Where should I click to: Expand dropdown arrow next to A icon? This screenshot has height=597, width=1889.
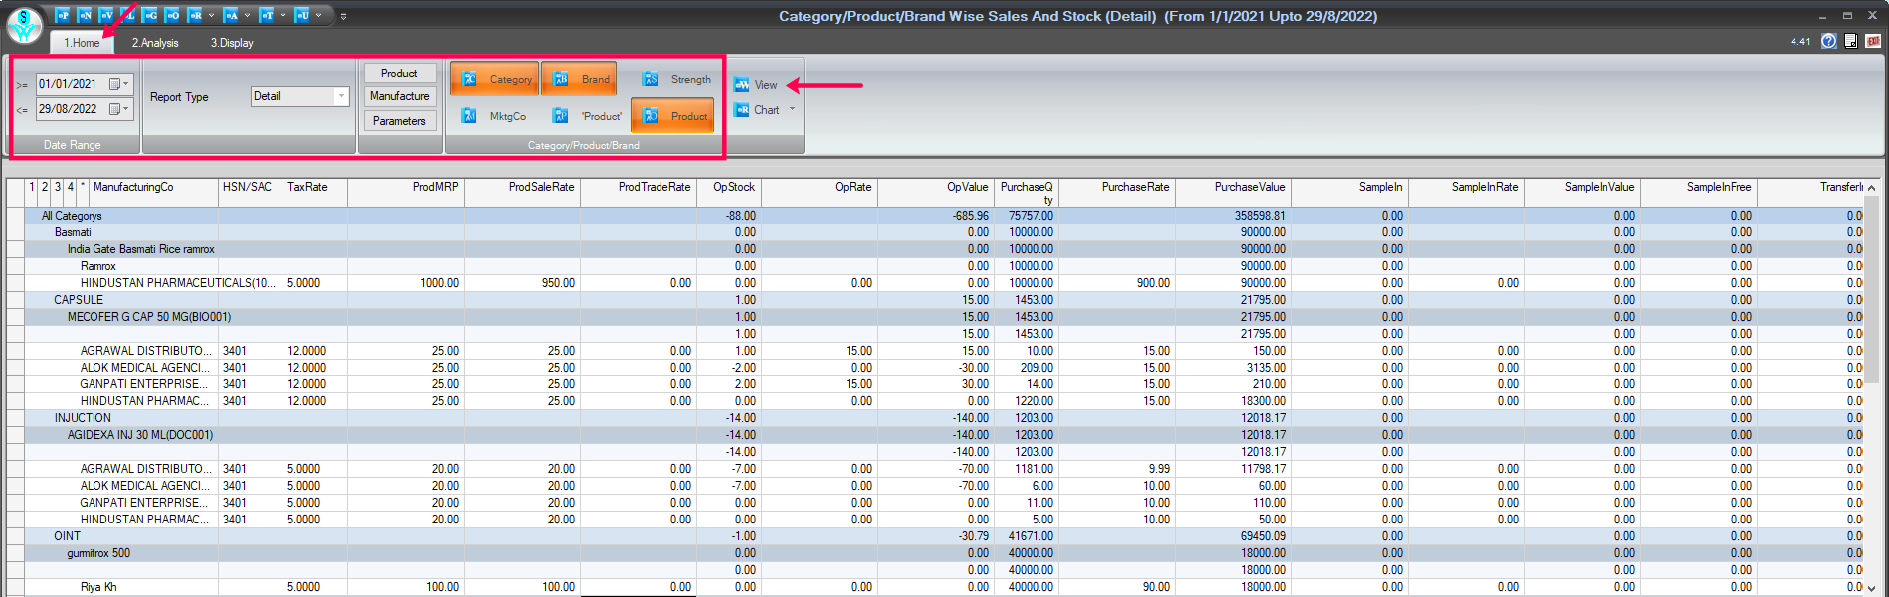coord(247,15)
